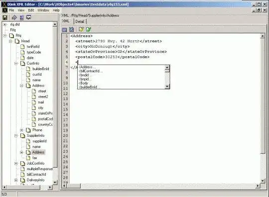This screenshot has width=269, height=197.
Task: Click the Save disk icon in toolbar
Action: [x=5, y=17]
